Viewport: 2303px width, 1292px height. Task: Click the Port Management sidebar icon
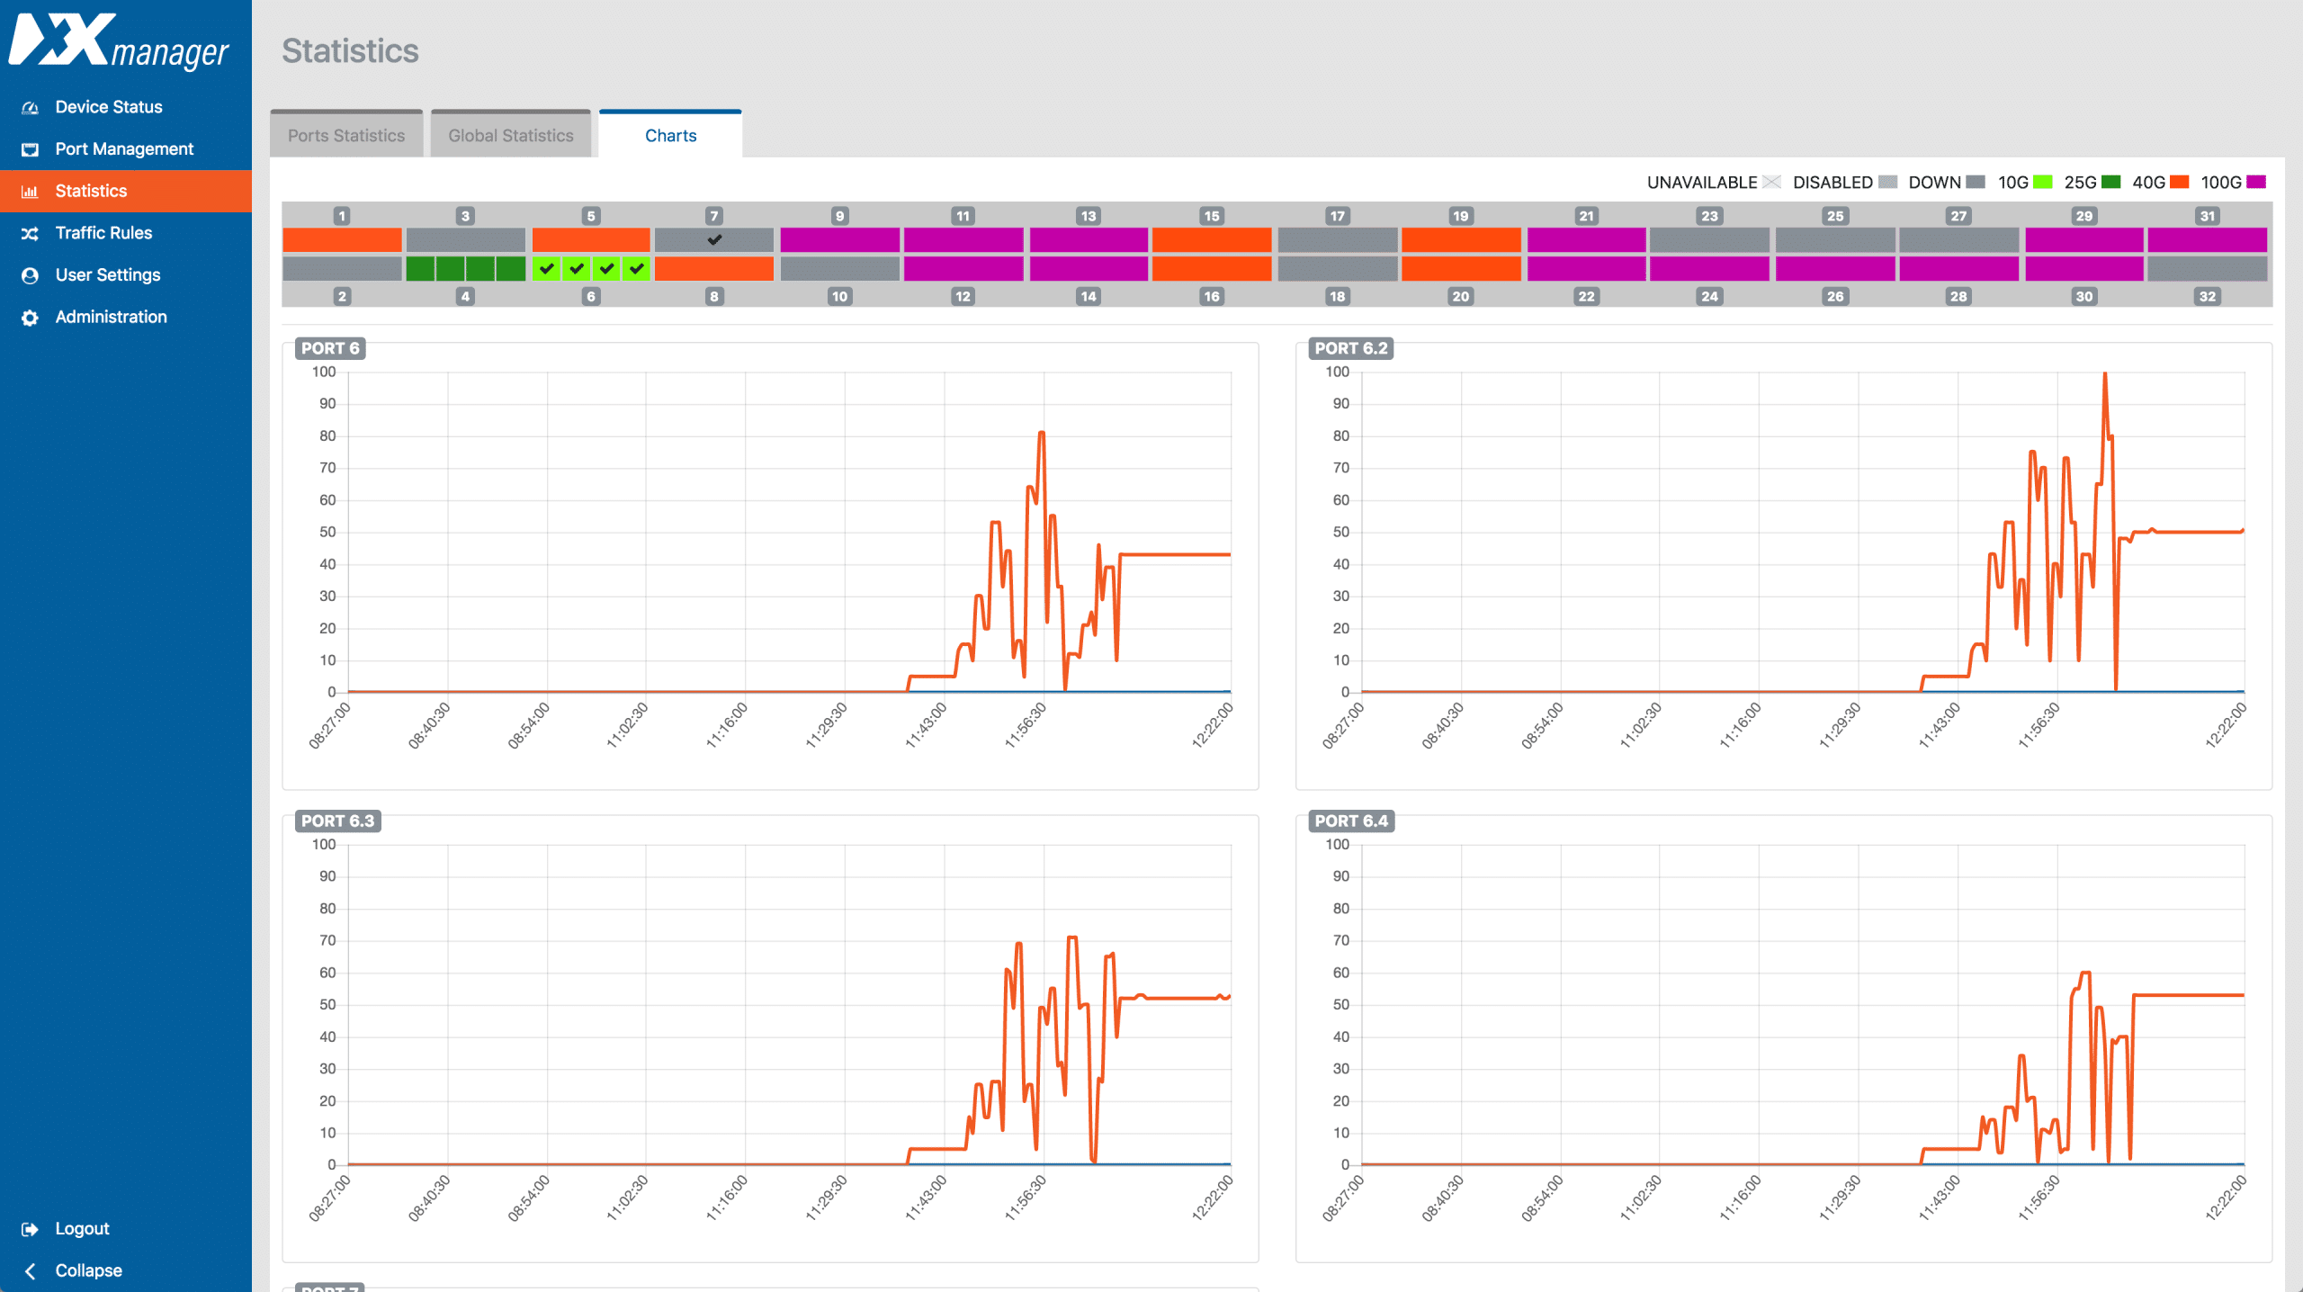pos(30,149)
